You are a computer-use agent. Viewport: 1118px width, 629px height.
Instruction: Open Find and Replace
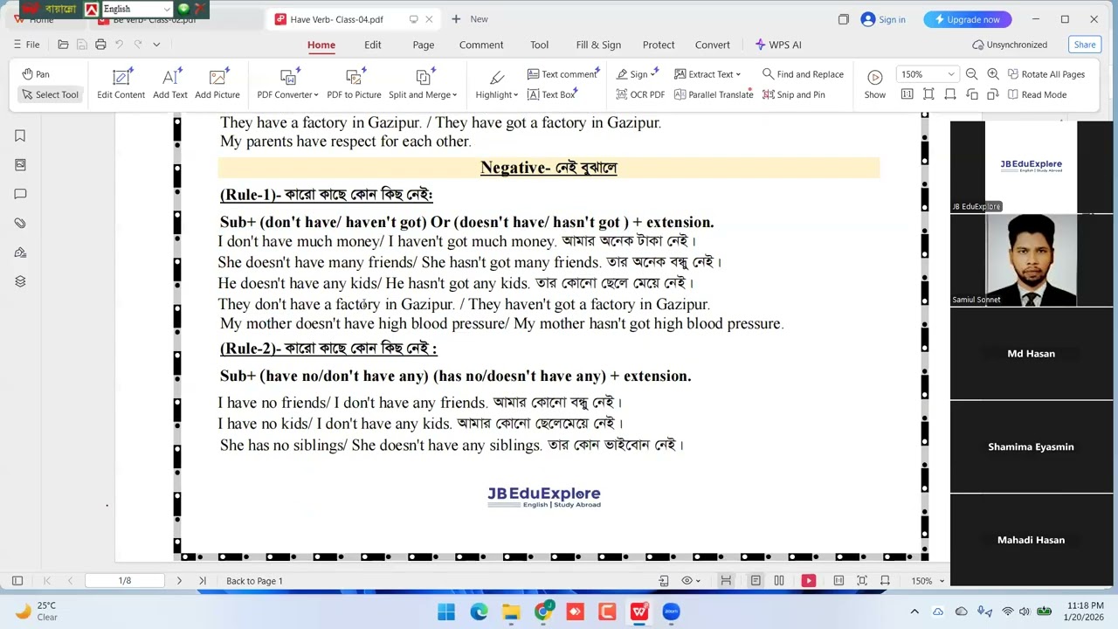[803, 74]
